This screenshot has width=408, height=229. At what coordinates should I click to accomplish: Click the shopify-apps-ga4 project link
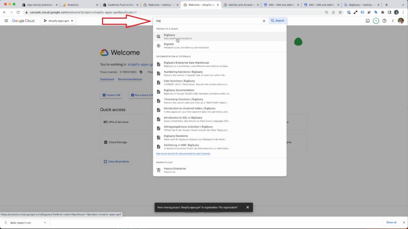tap(140, 64)
